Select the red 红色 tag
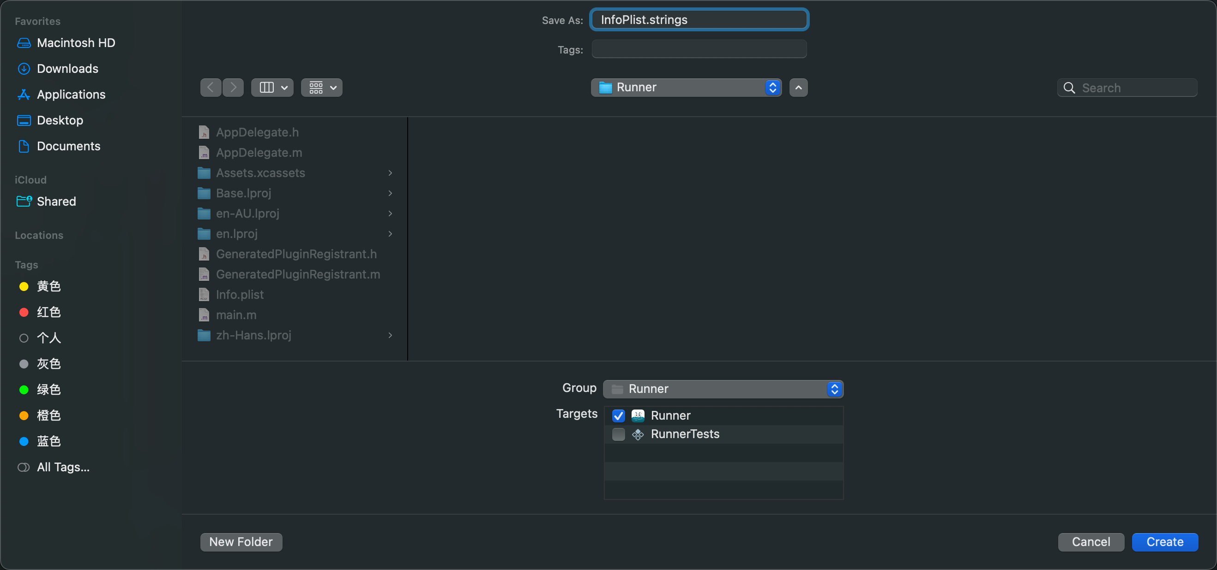 [x=48, y=312]
